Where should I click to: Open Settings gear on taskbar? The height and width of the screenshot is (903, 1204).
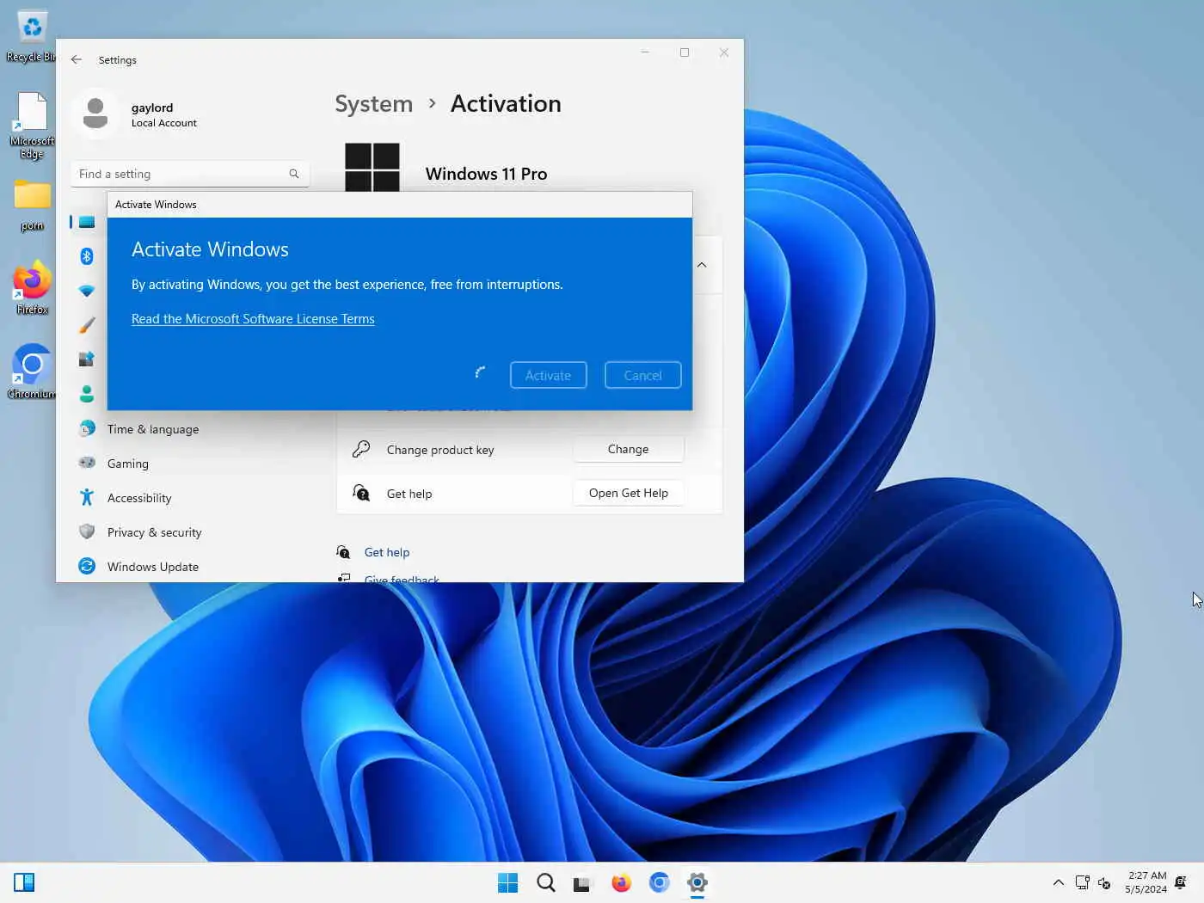(x=697, y=882)
